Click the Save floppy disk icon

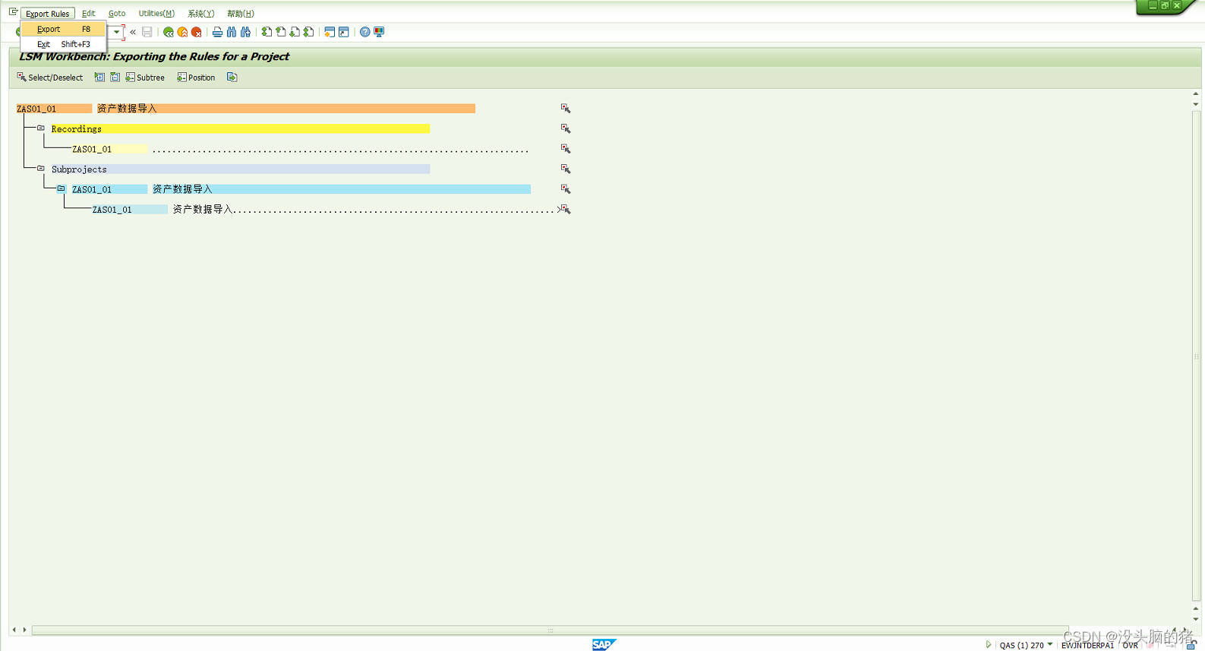(x=147, y=32)
